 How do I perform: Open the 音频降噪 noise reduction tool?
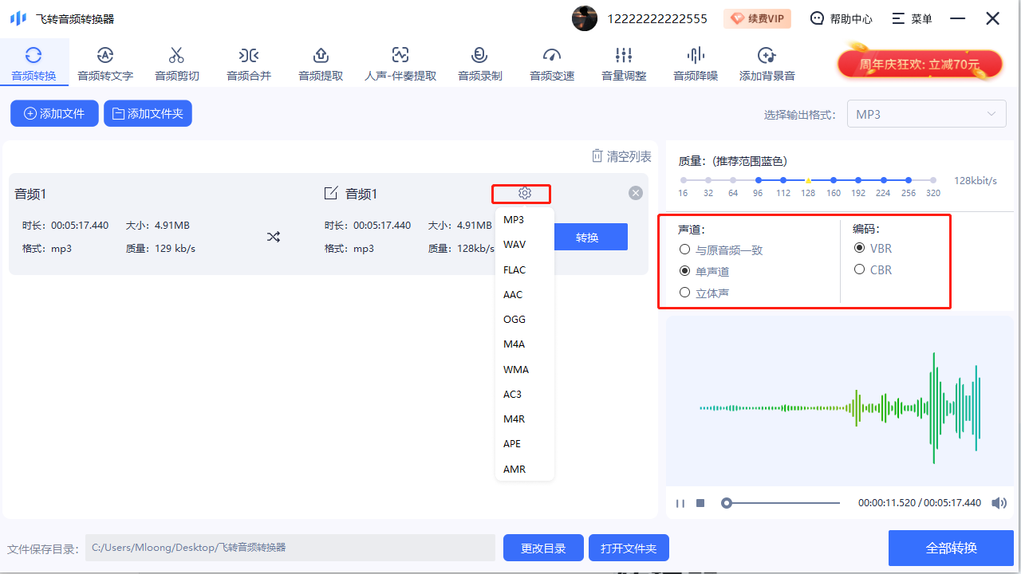(695, 62)
